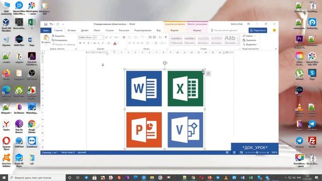Increase paragraph indent
This screenshot has width=322, height=181.
tap(154, 37)
